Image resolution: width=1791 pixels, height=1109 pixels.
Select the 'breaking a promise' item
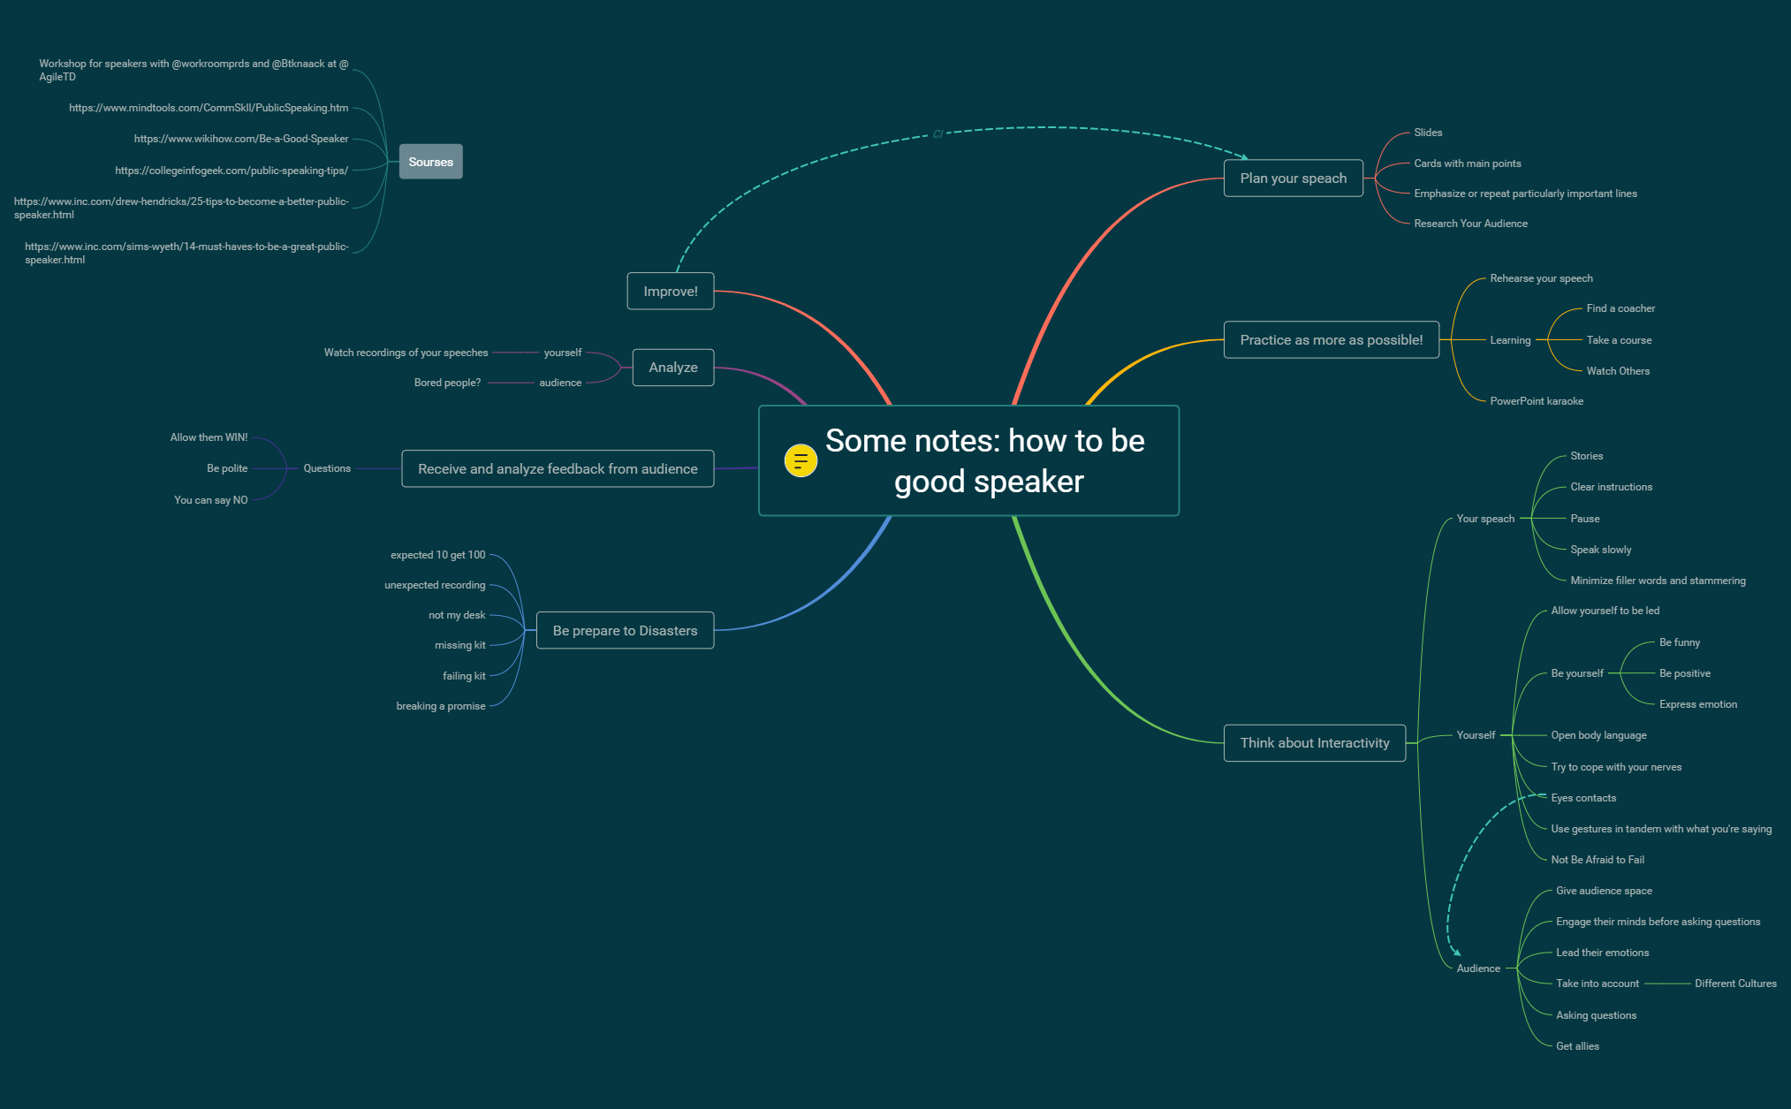[441, 705]
